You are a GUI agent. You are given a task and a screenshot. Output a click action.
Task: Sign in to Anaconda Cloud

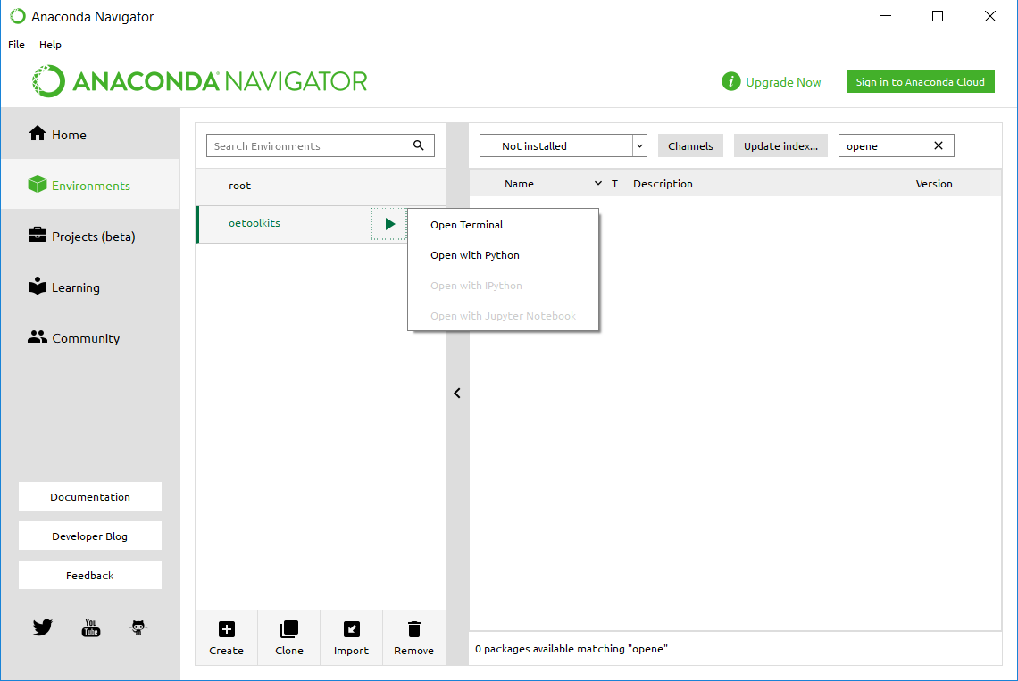(920, 81)
